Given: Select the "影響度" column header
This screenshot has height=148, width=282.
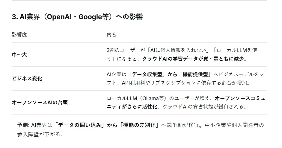Looking at the screenshot, I should coord(19,34).
